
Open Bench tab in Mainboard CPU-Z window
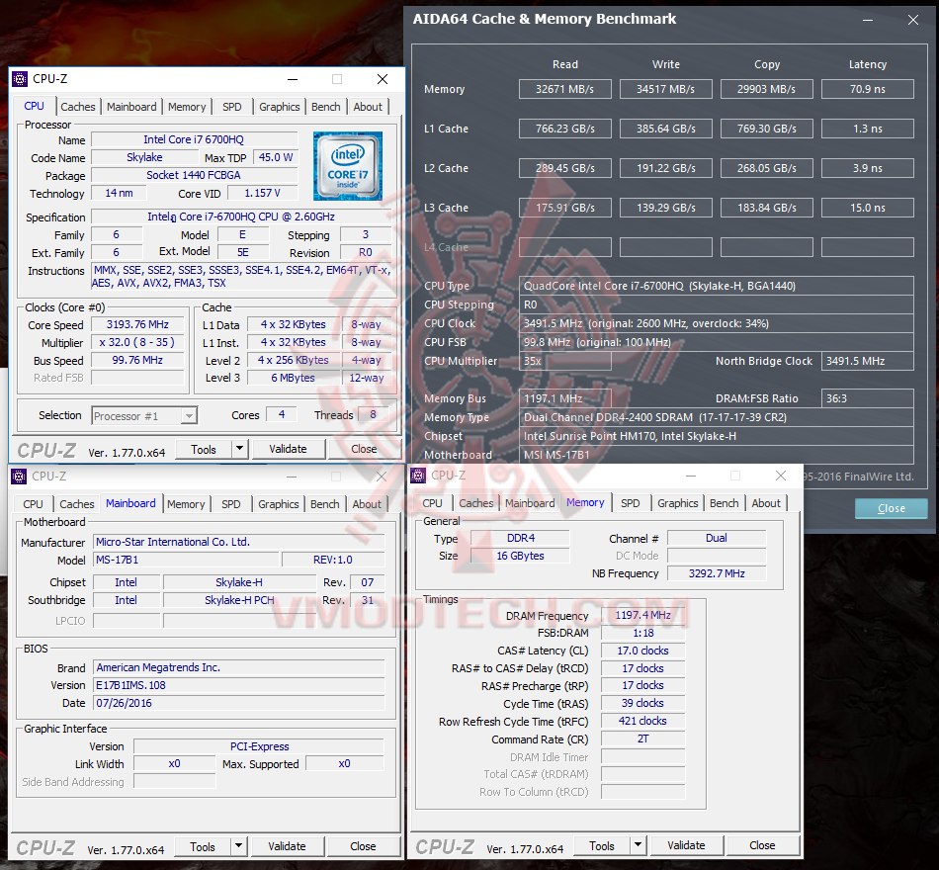(x=324, y=504)
